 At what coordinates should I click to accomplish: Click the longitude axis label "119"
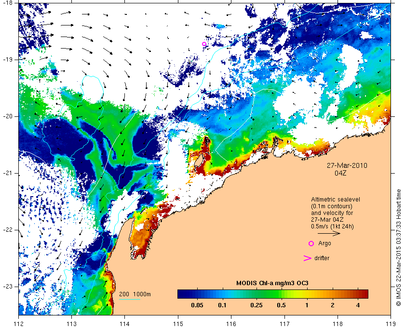pyautogui.click(x=391, y=323)
